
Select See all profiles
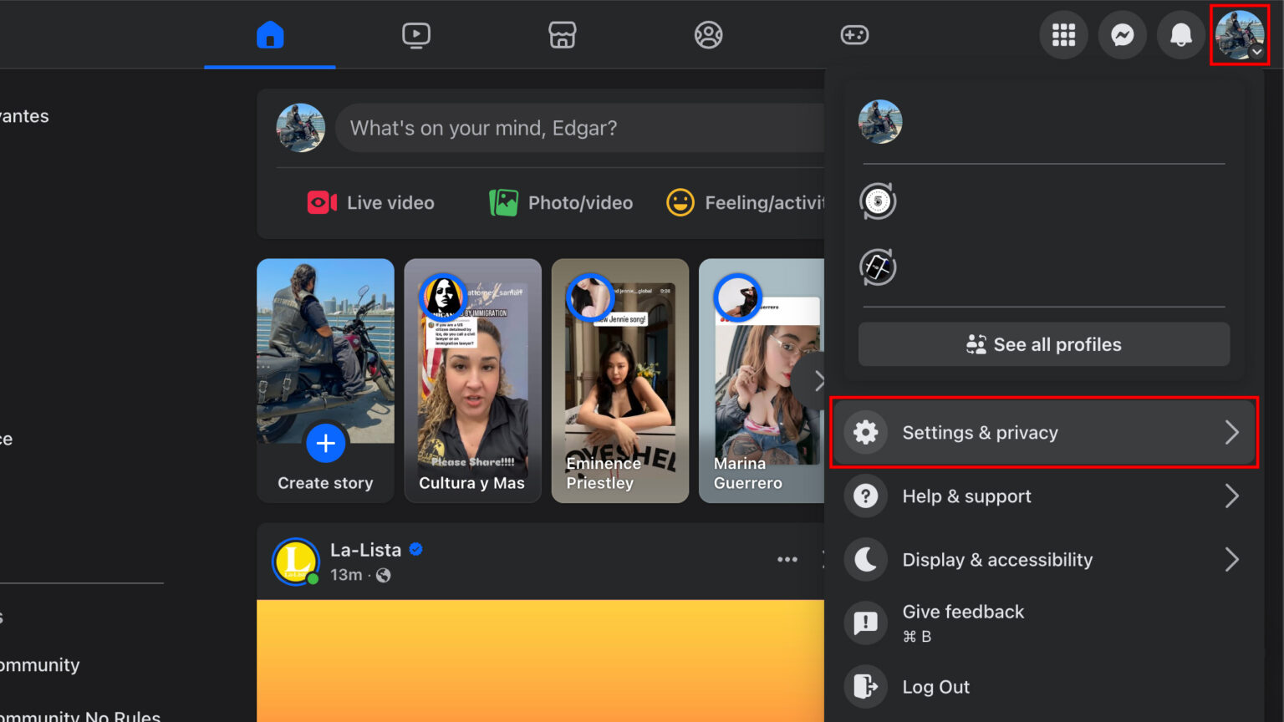coord(1043,343)
